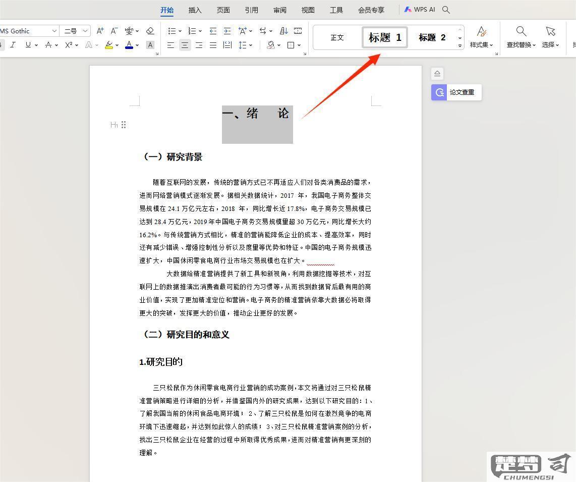Toggle italic formatting
This screenshot has height=482, width=576.
[13, 45]
